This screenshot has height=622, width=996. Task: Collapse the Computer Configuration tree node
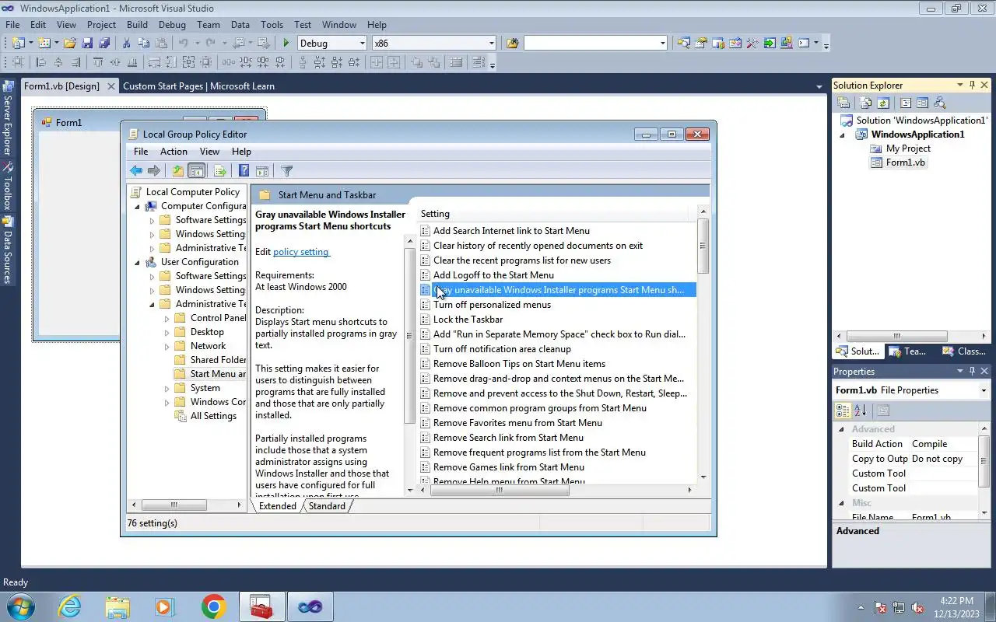pos(138,207)
